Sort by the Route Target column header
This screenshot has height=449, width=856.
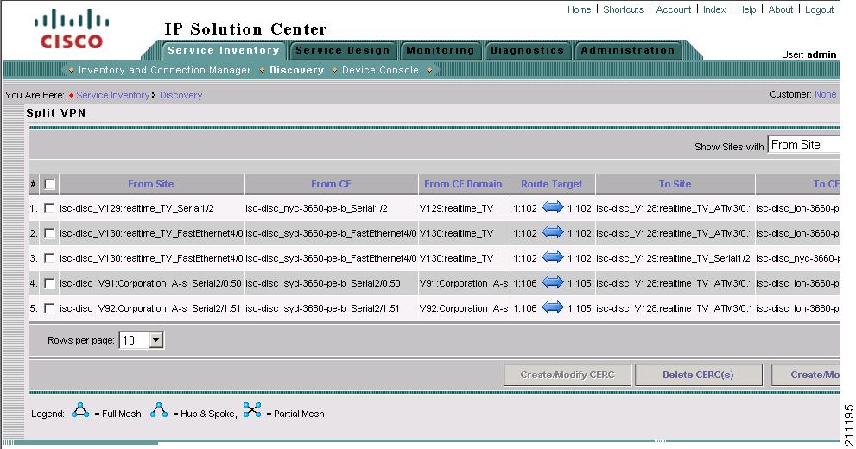coord(551,185)
